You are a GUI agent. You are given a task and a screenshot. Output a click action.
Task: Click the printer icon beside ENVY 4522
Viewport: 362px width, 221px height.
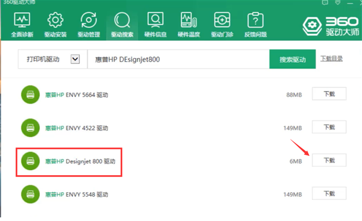(30, 128)
